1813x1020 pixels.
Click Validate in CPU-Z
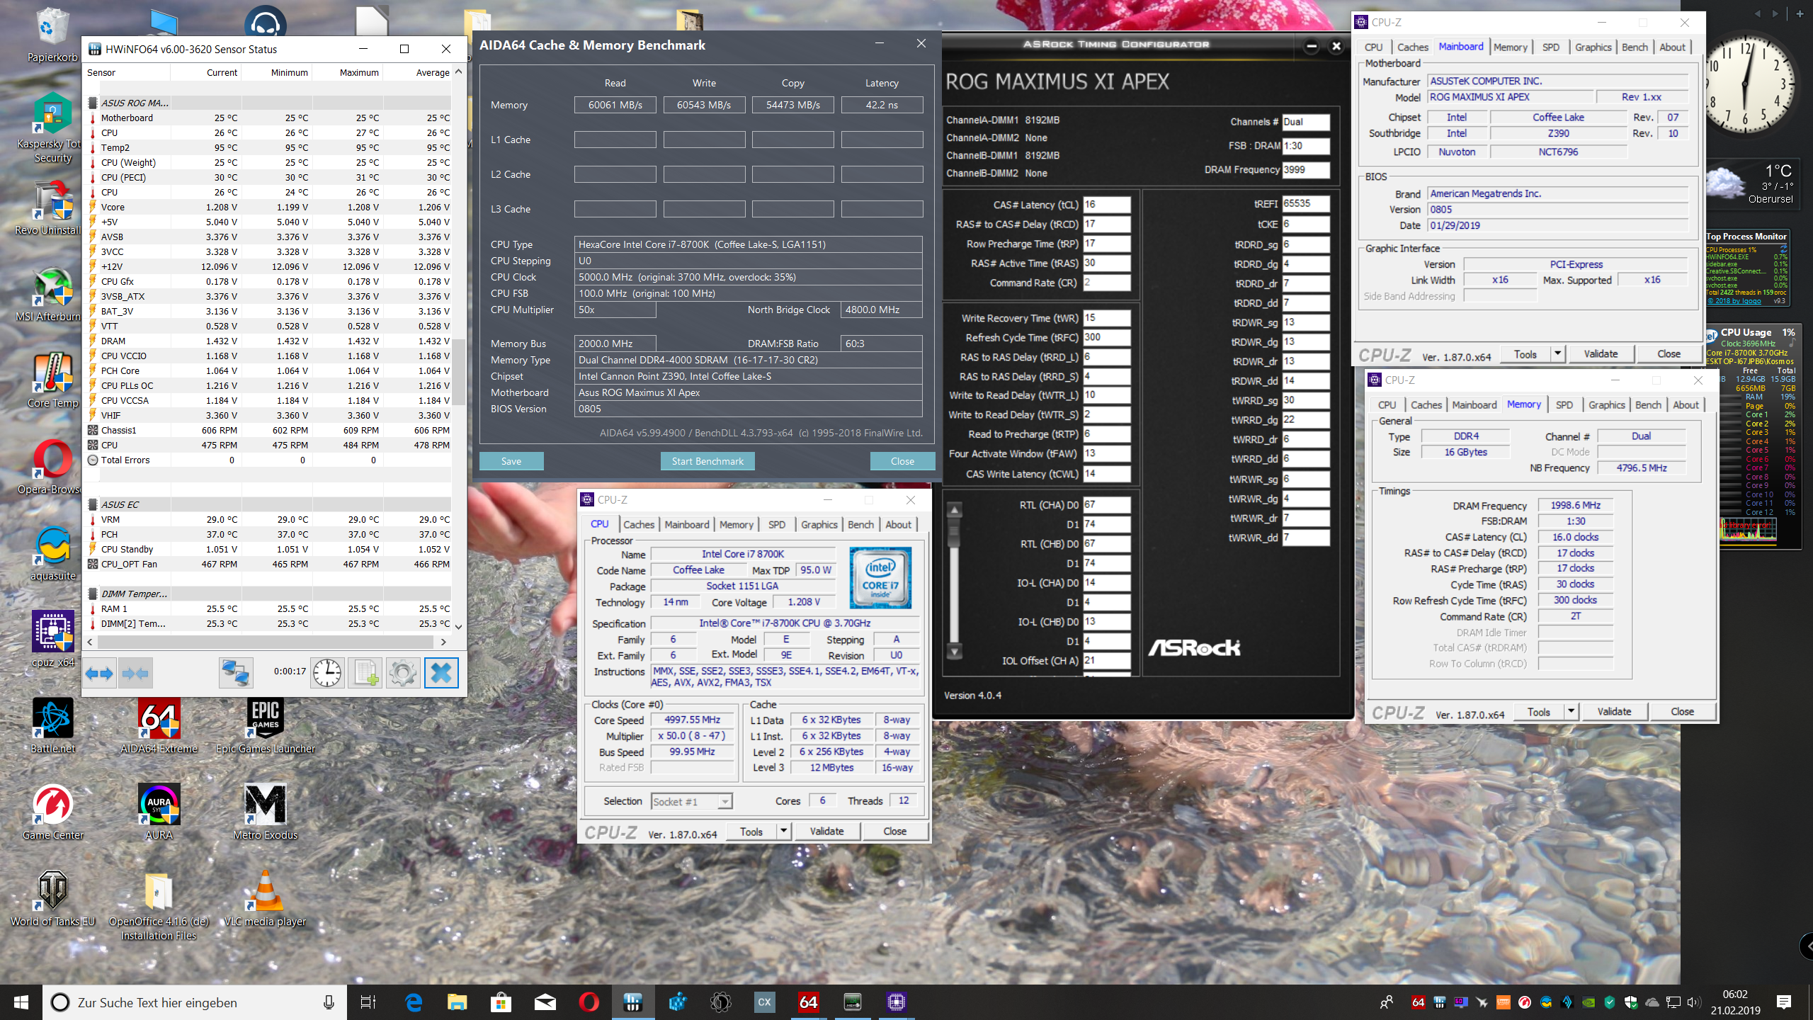(826, 831)
